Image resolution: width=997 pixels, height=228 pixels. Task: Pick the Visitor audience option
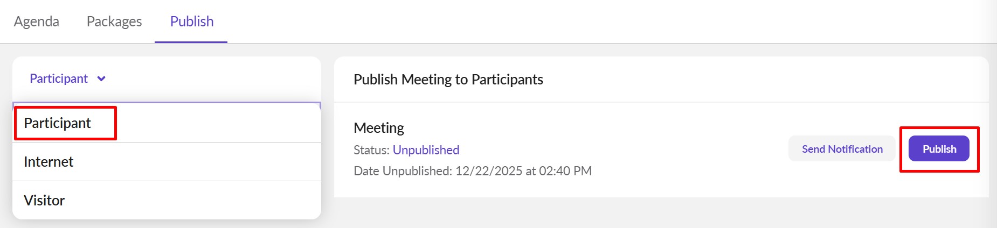(x=44, y=201)
